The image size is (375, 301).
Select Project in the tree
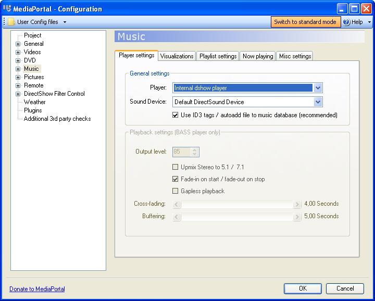pyautogui.click(x=32, y=35)
